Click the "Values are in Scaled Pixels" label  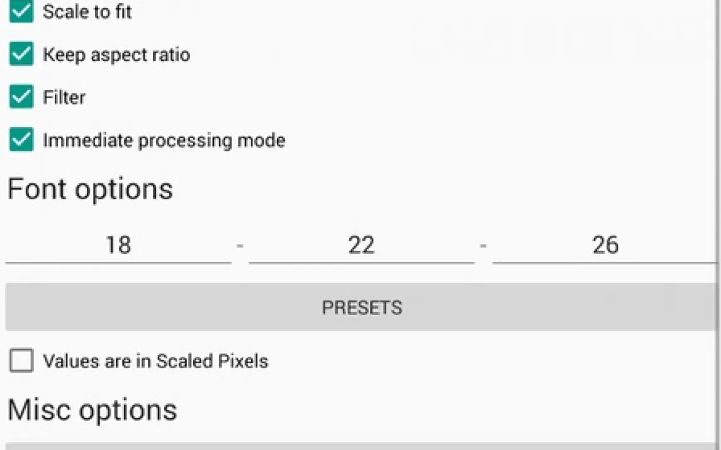tap(155, 361)
